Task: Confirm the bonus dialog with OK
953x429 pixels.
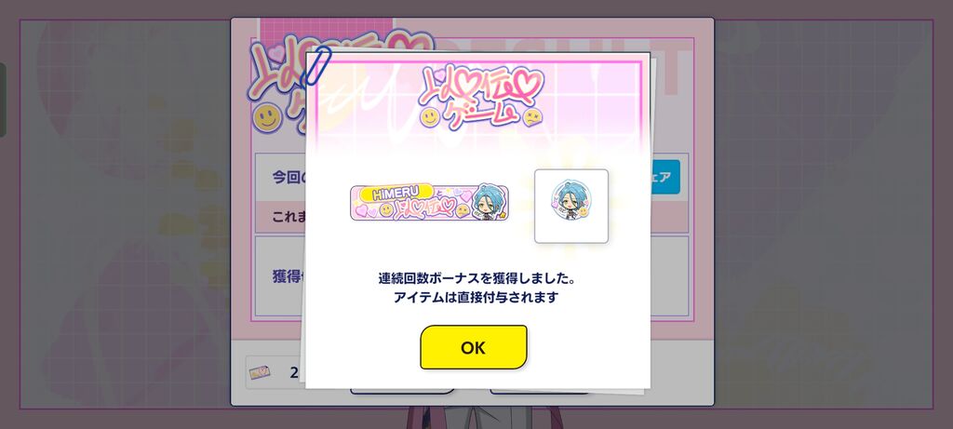Action: tap(474, 347)
